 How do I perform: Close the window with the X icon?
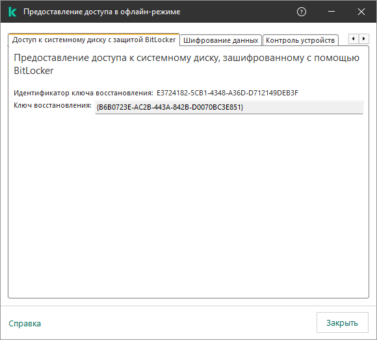click(361, 12)
